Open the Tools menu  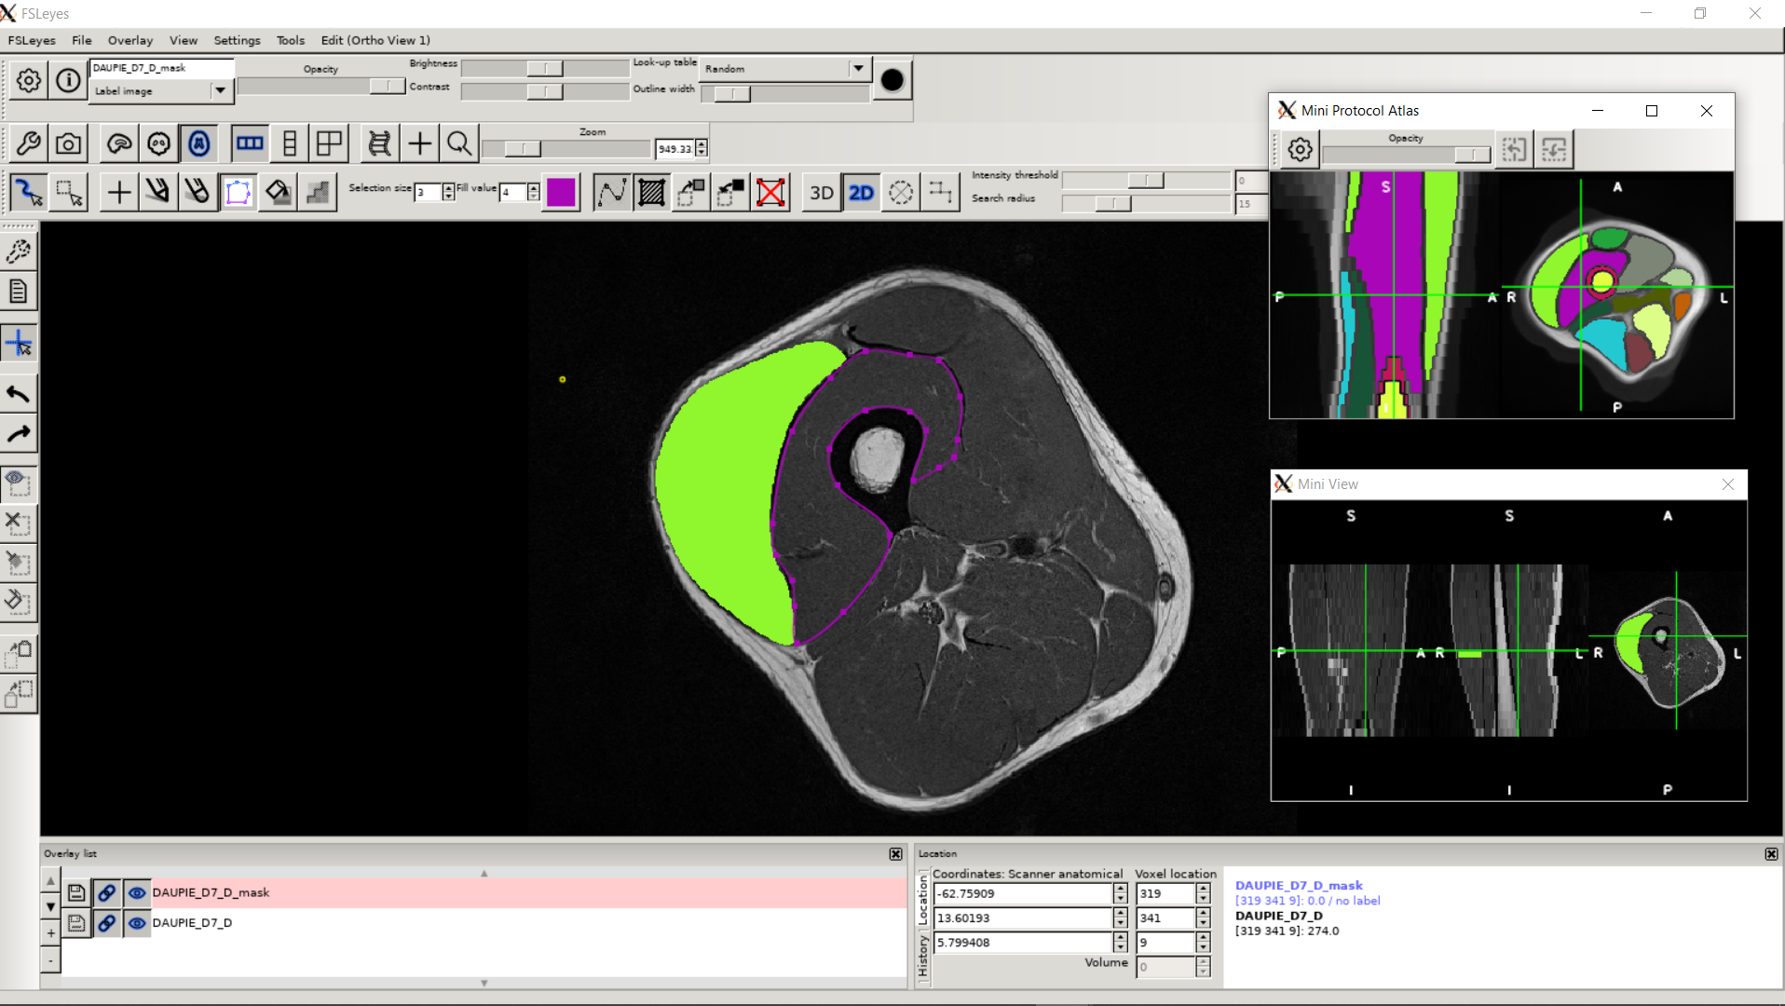[290, 40]
